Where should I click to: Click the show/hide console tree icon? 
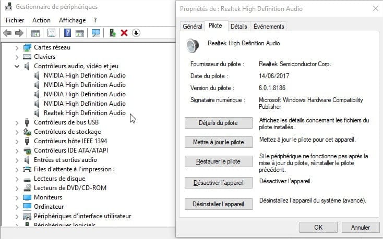coord(35,33)
